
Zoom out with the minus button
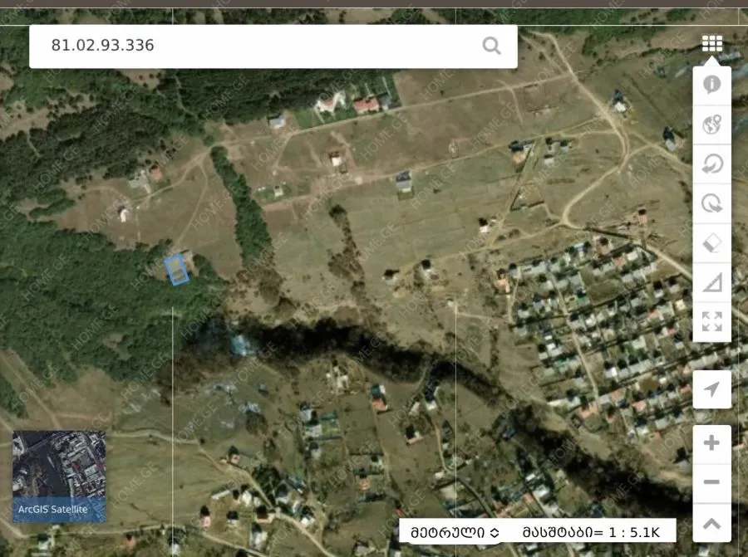coord(711,482)
